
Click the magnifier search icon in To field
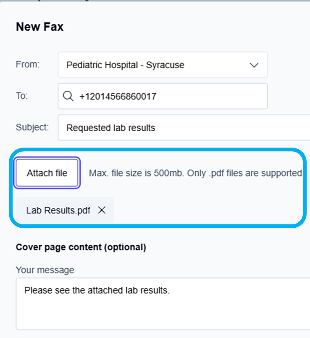click(68, 96)
